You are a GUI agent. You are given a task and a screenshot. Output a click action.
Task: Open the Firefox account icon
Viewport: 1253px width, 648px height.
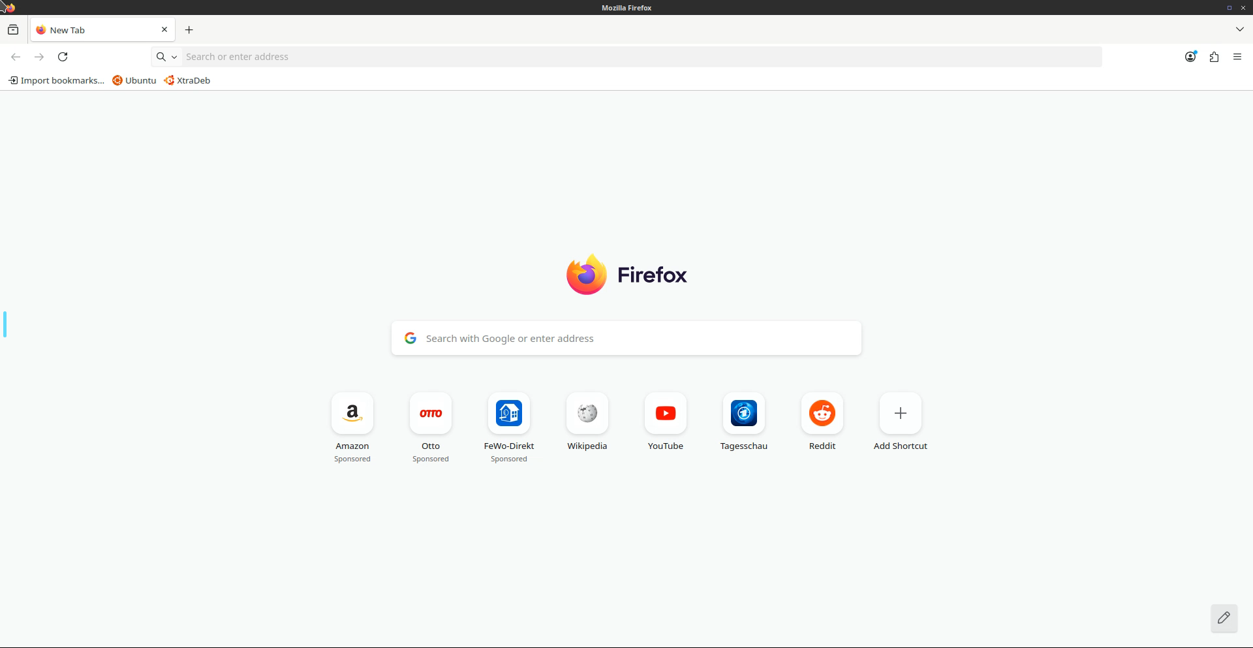pyautogui.click(x=1190, y=57)
